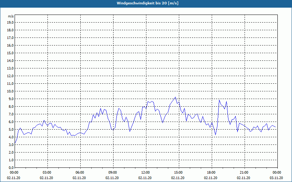
Task: Select the 03:00 x-axis time label
Action: [48, 173]
